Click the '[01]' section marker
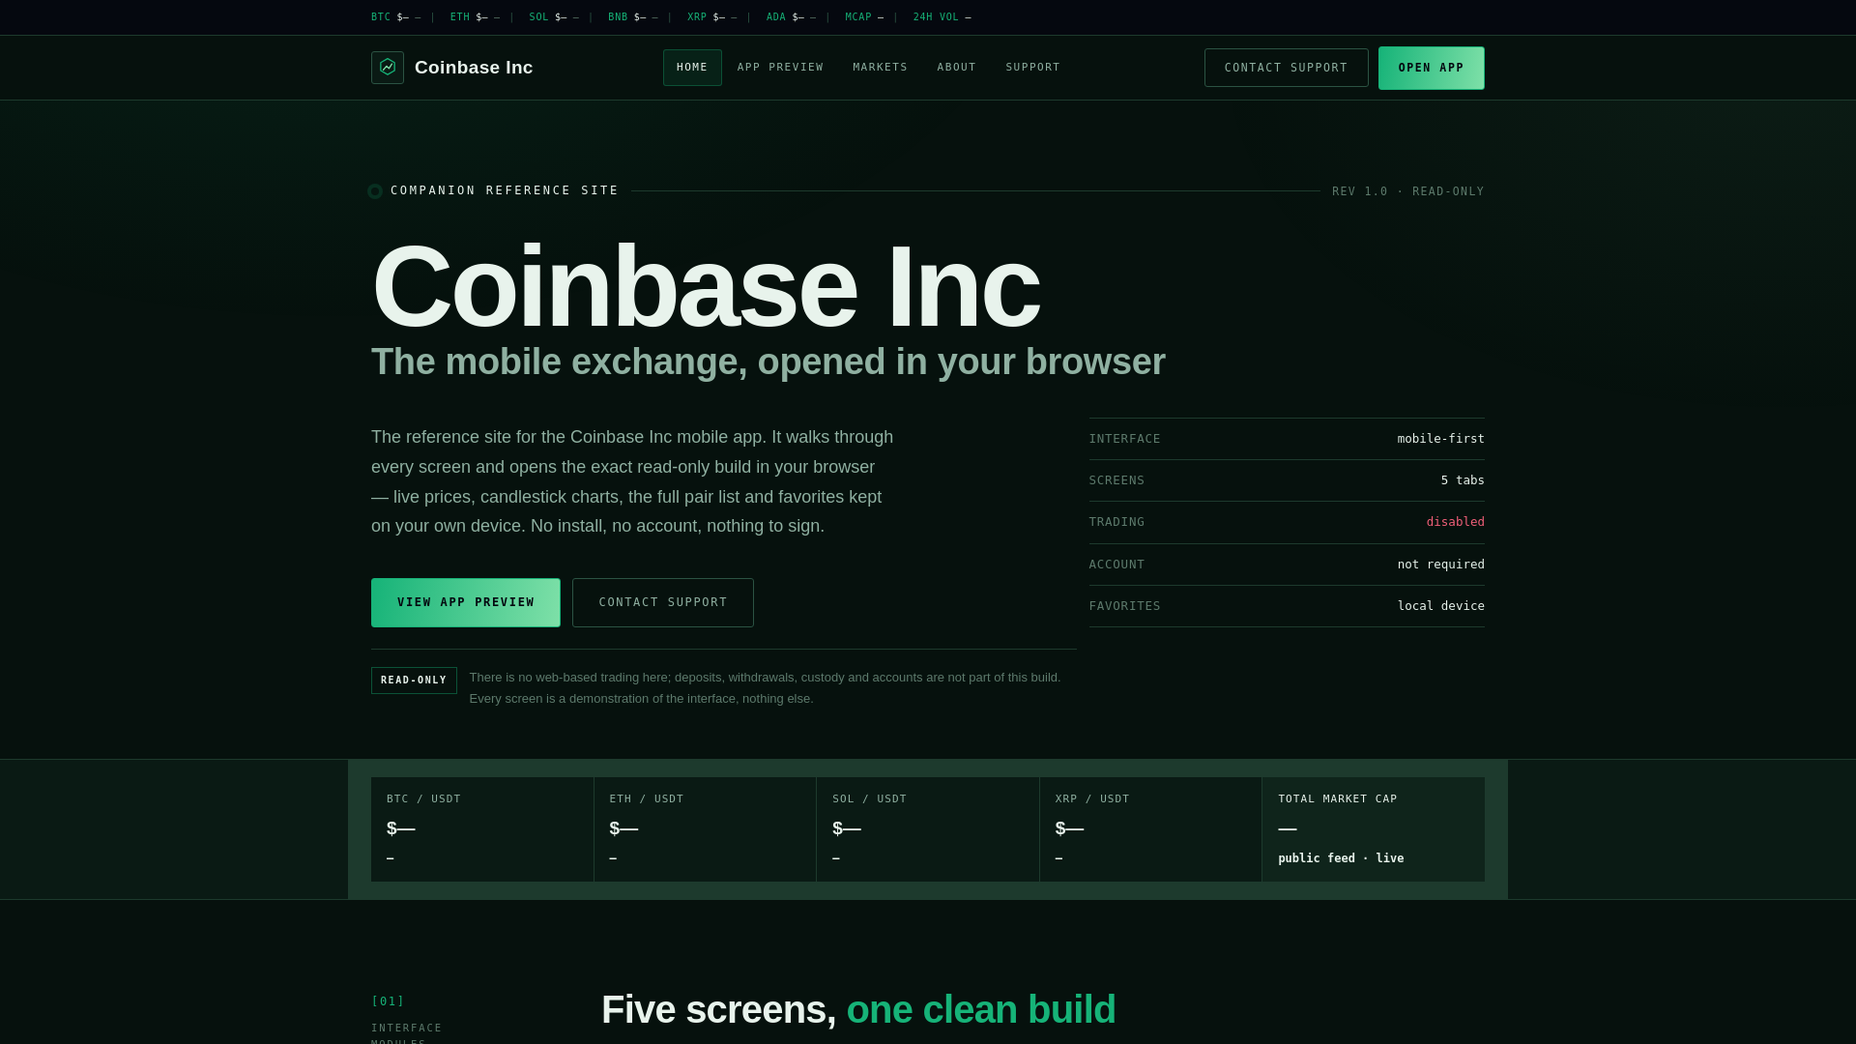 pos(389,1001)
